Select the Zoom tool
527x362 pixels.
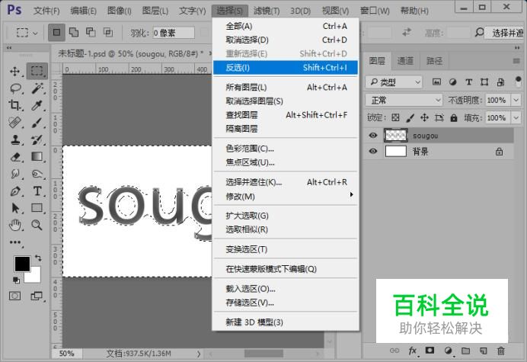(37, 225)
